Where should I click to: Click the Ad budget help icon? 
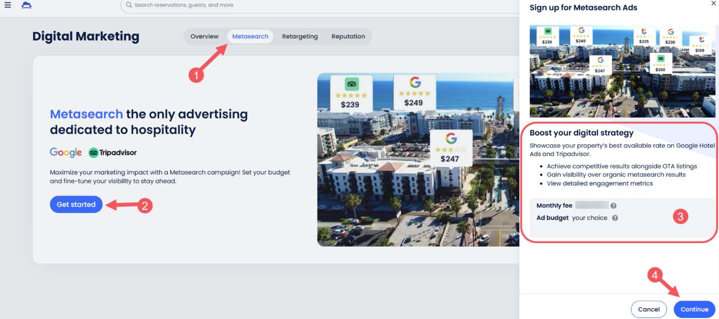(x=615, y=218)
